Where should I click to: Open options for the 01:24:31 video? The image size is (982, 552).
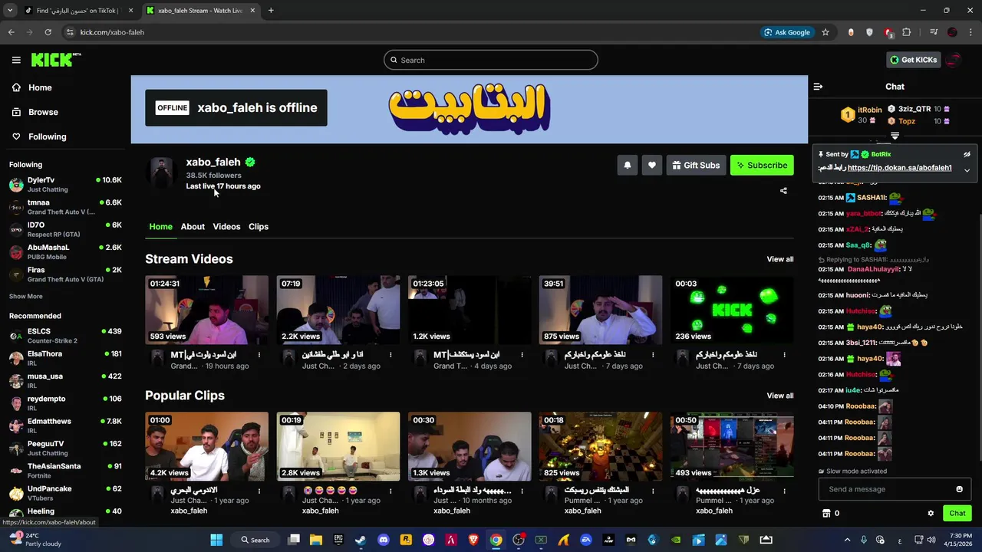(x=259, y=355)
